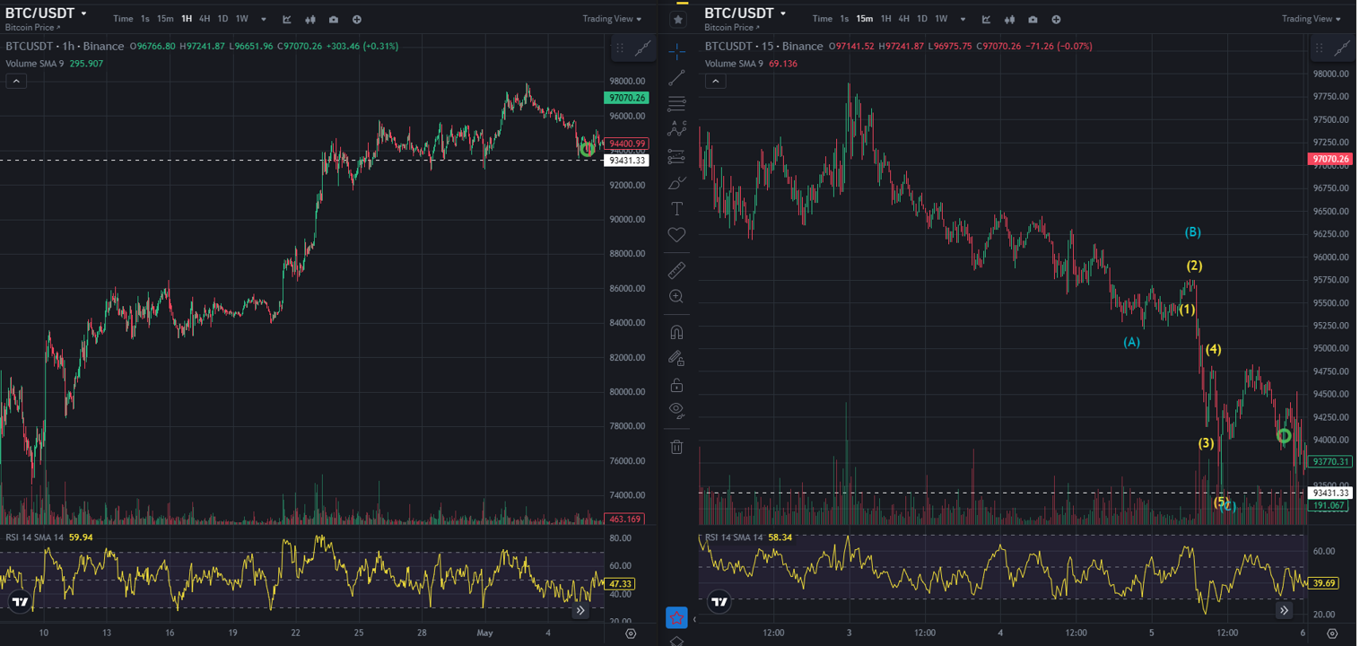The height and width of the screenshot is (646, 1360).
Task: Select the ruler measure tool
Action: tap(677, 270)
